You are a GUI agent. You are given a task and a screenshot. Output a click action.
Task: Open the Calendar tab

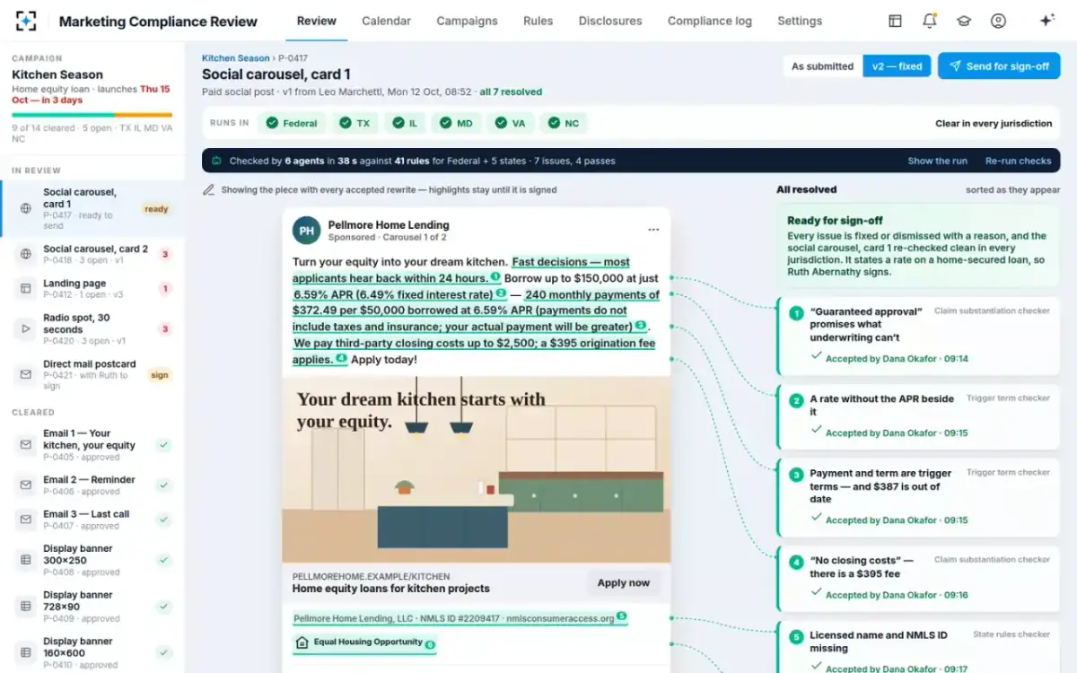[386, 21]
